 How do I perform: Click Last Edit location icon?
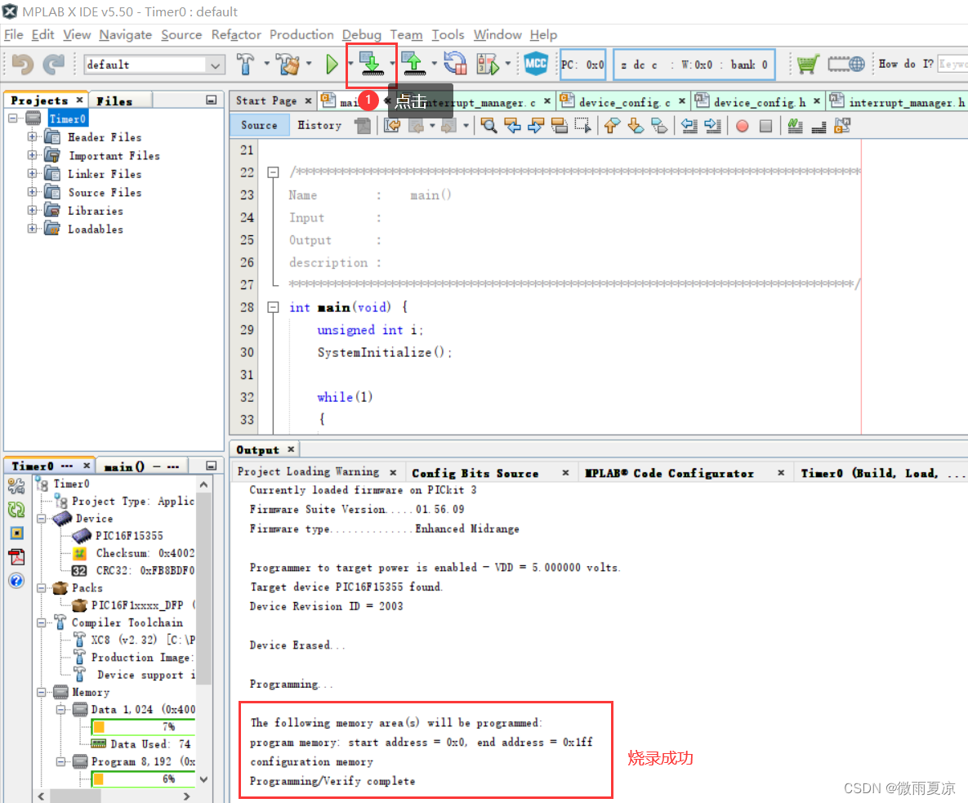[x=392, y=126]
